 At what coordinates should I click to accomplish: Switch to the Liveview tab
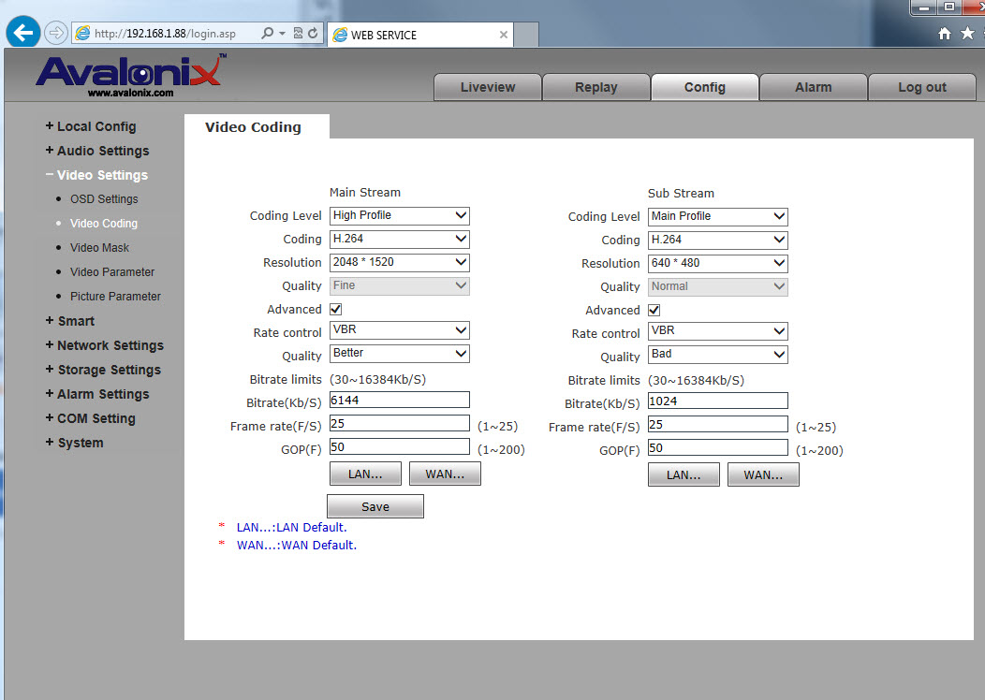(x=488, y=87)
